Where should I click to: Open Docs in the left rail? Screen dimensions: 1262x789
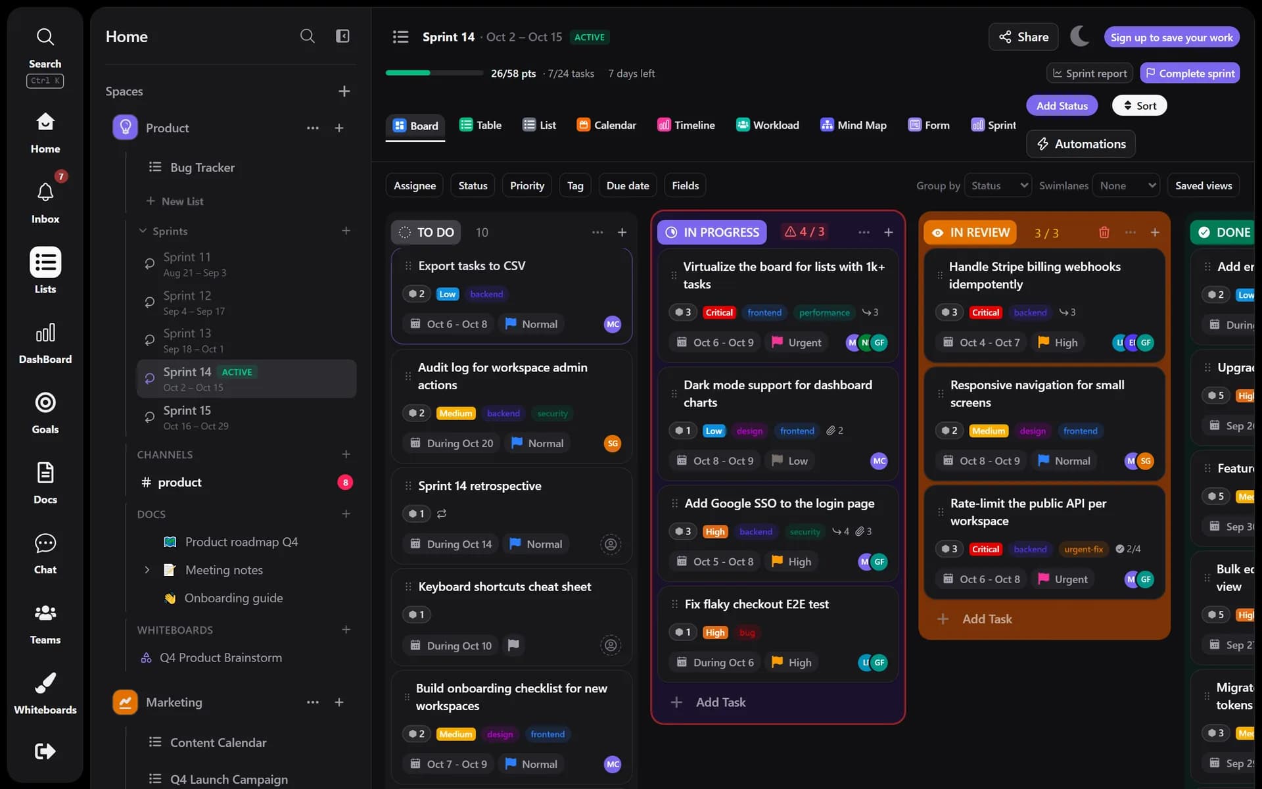point(45,484)
